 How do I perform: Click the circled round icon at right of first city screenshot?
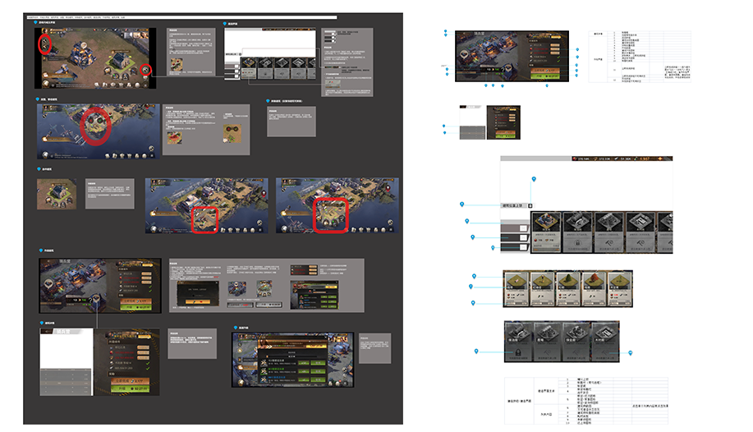point(145,70)
